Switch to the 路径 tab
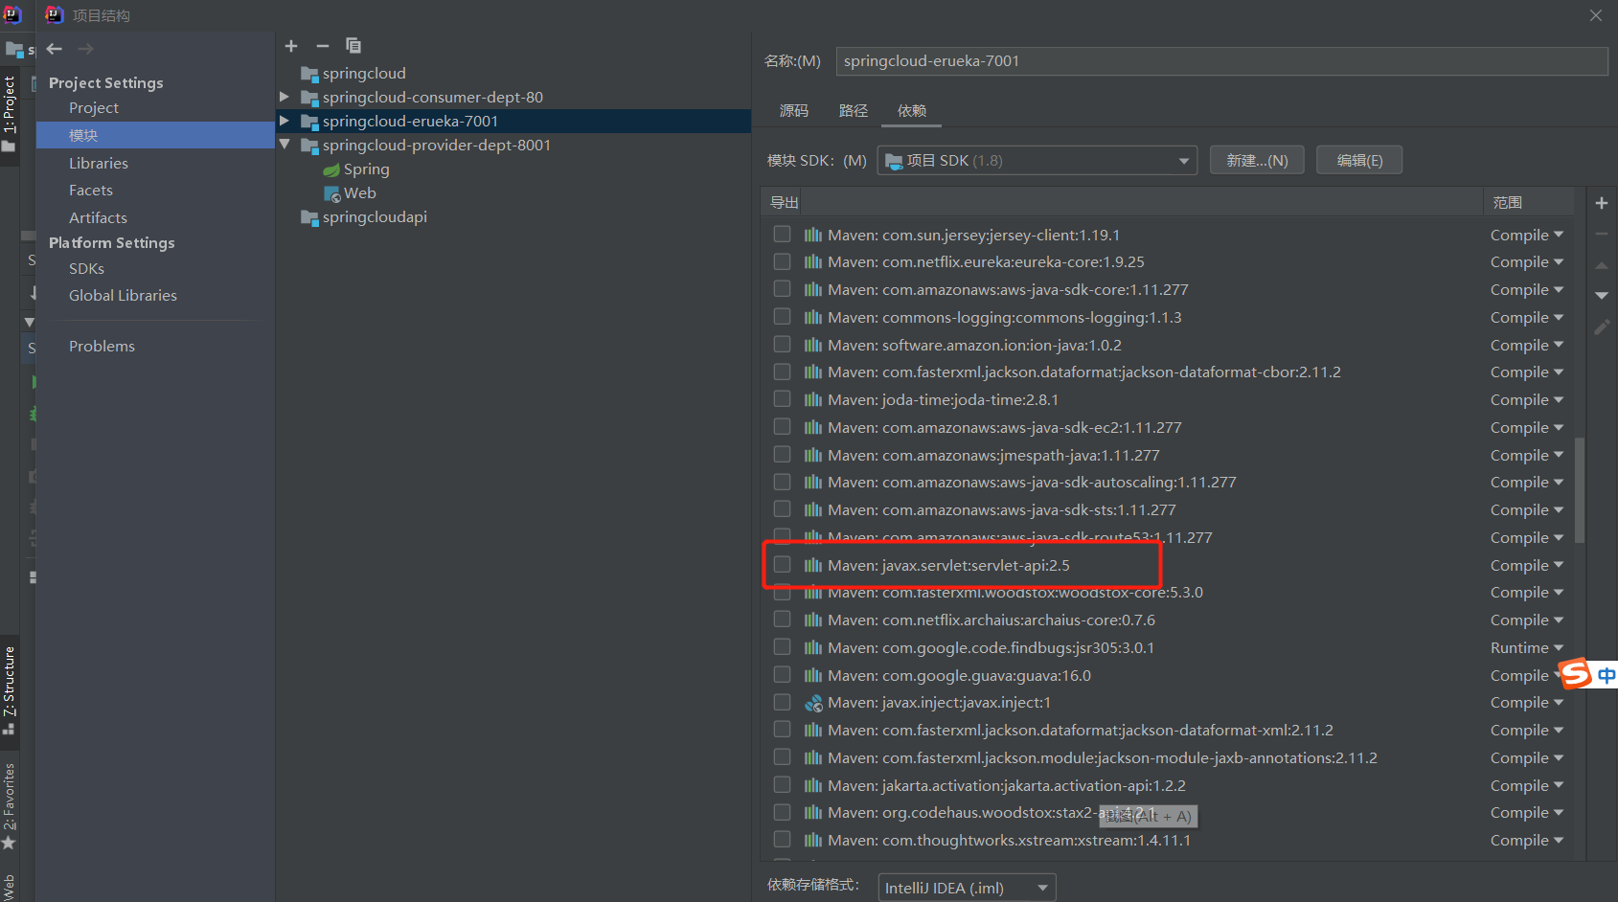This screenshot has height=902, width=1618. [x=852, y=111]
